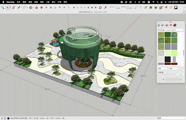The width and height of the screenshot is (186, 120).
Task: Switch to the house Iso view icon
Action: (55, 8)
